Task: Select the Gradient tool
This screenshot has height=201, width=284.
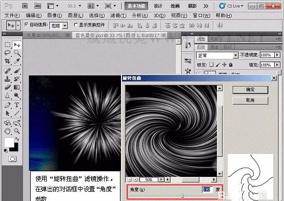Action: point(17,87)
